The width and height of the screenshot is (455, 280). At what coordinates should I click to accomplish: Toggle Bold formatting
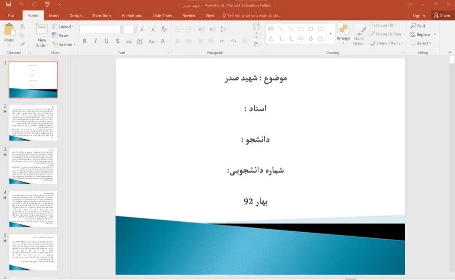click(85, 41)
